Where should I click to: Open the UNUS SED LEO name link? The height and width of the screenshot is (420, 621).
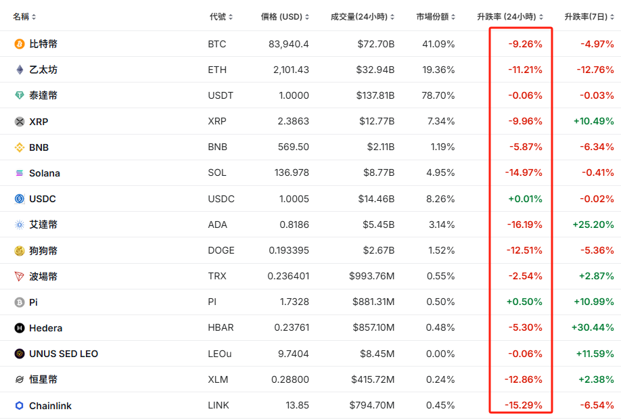point(64,354)
